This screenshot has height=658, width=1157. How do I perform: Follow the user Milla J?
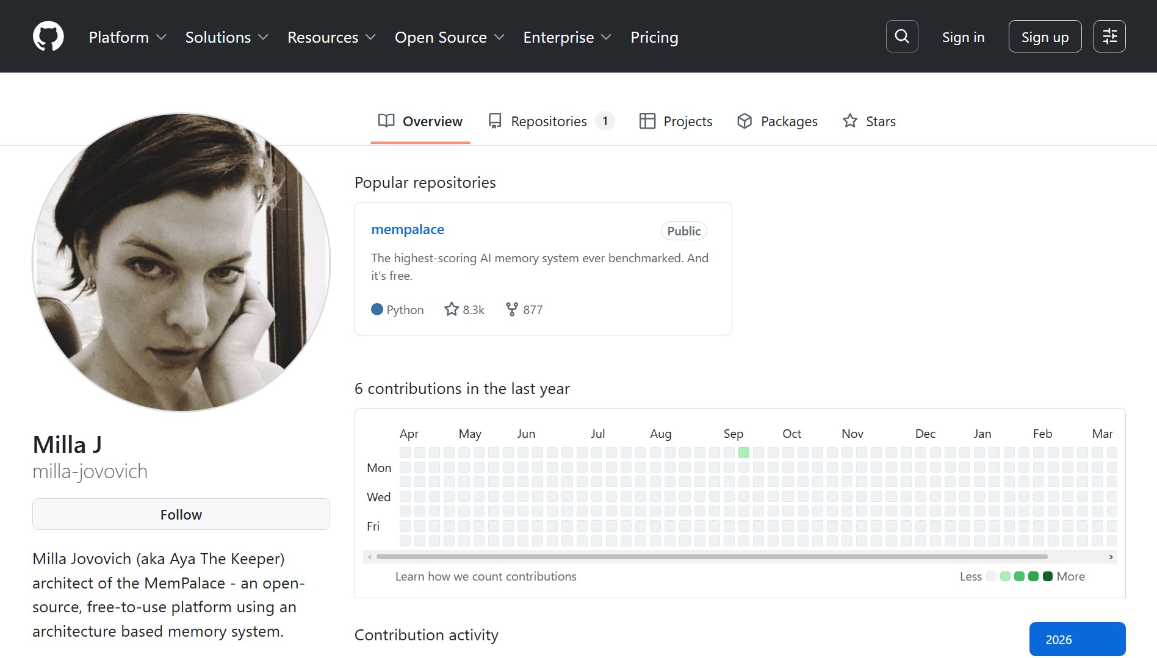181,514
